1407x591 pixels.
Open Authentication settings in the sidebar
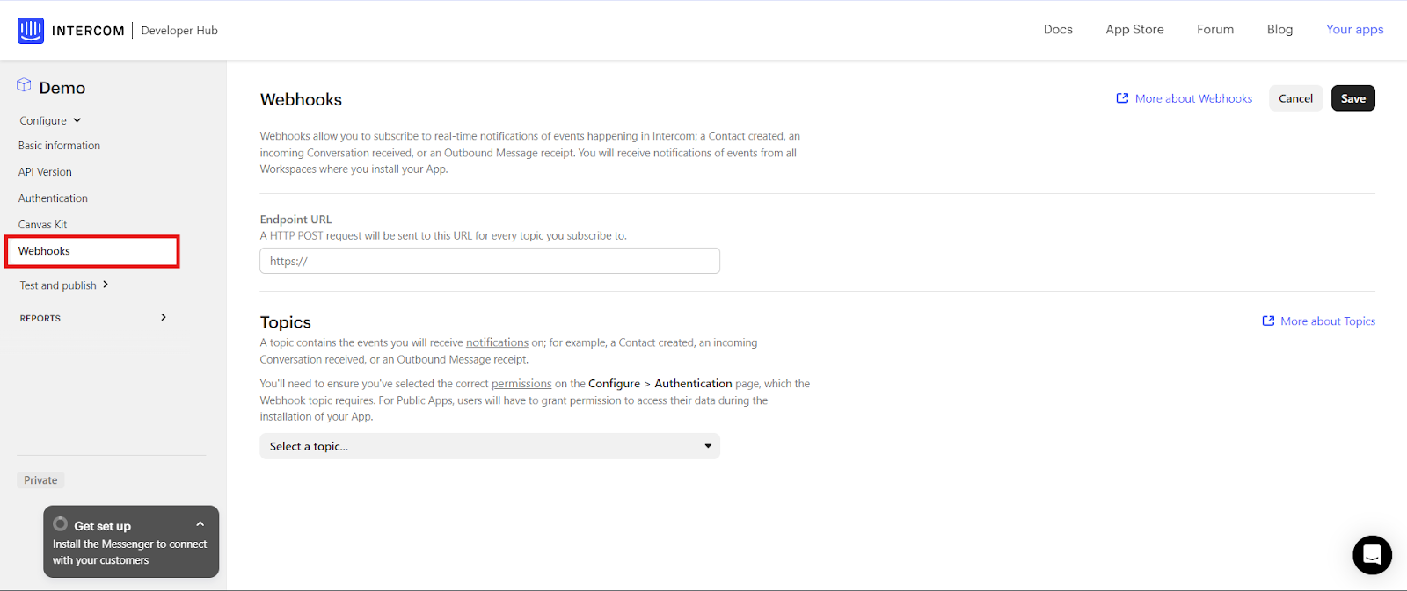[53, 198]
